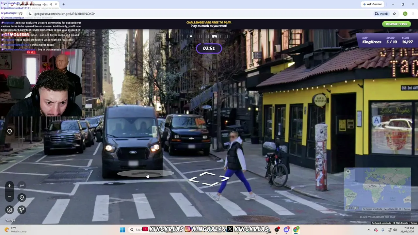Click the checkpoint flag button
The height and width of the screenshot is (235, 418).
[x=22, y=210]
